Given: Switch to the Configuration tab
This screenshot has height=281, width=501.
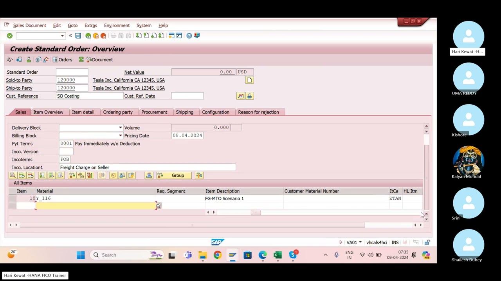Looking at the screenshot, I should click(216, 112).
